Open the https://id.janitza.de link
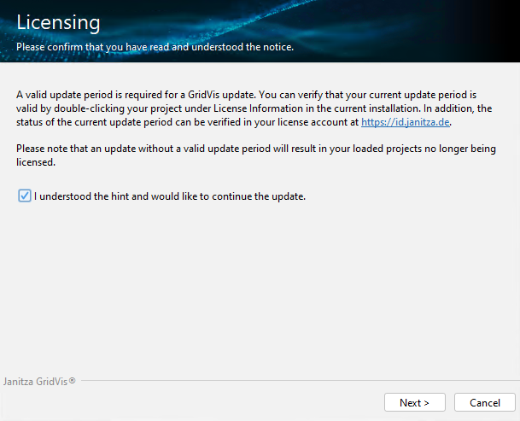520x421 pixels. point(405,123)
